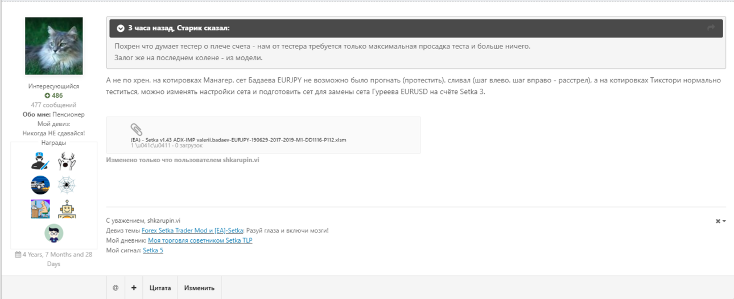Viewport: 734px width, 299px height.
Task: Open the nerd with glasses award badge
Action: [x=53, y=233]
